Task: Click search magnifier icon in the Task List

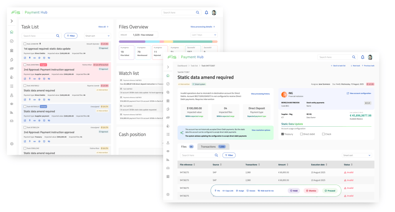Action: tap(58, 36)
